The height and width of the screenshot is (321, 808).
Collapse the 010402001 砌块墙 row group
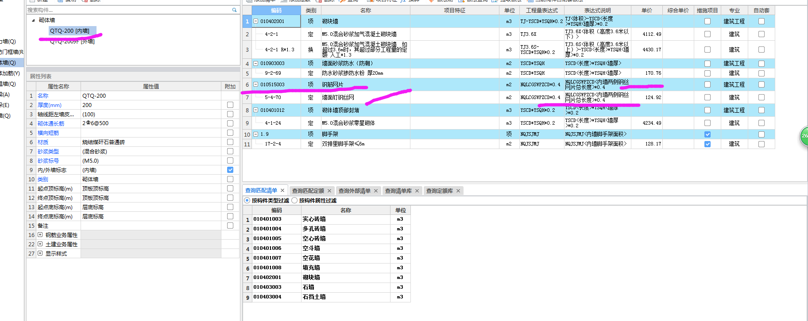pyautogui.click(x=256, y=21)
